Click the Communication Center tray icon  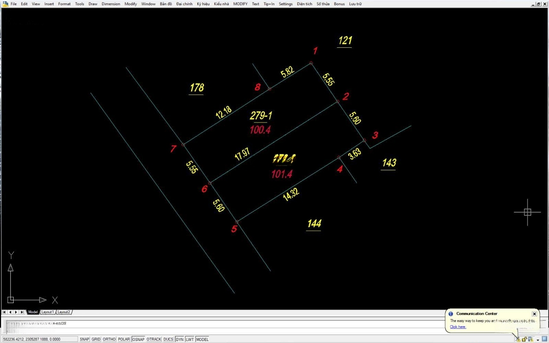(x=517, y=339)
